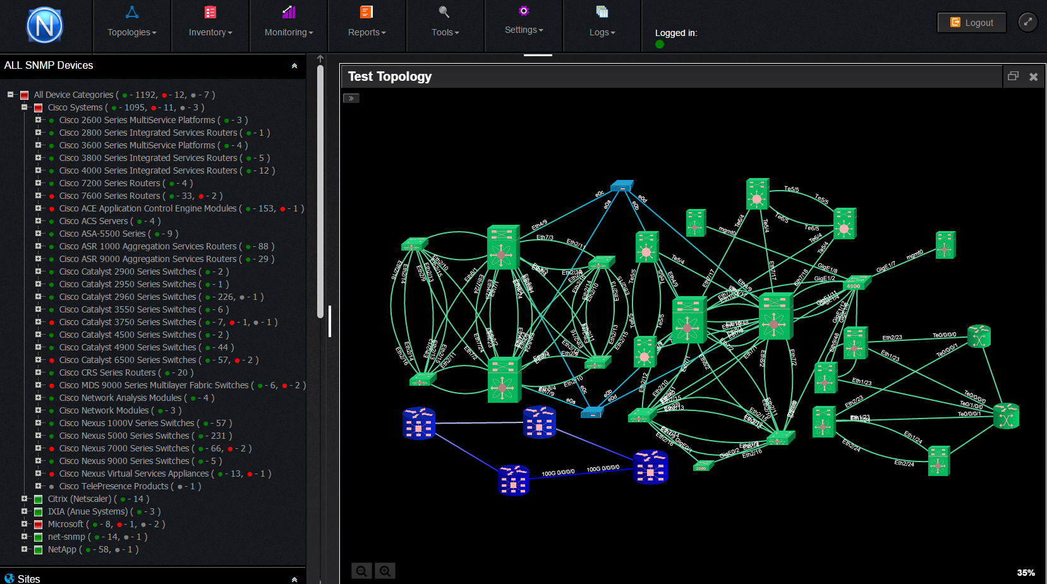This screenshot has height=584, width=1047.
Task: Select Cisco ACE Application Control Engine Modules
Action: pyautogui.click(x=148, y=208)
